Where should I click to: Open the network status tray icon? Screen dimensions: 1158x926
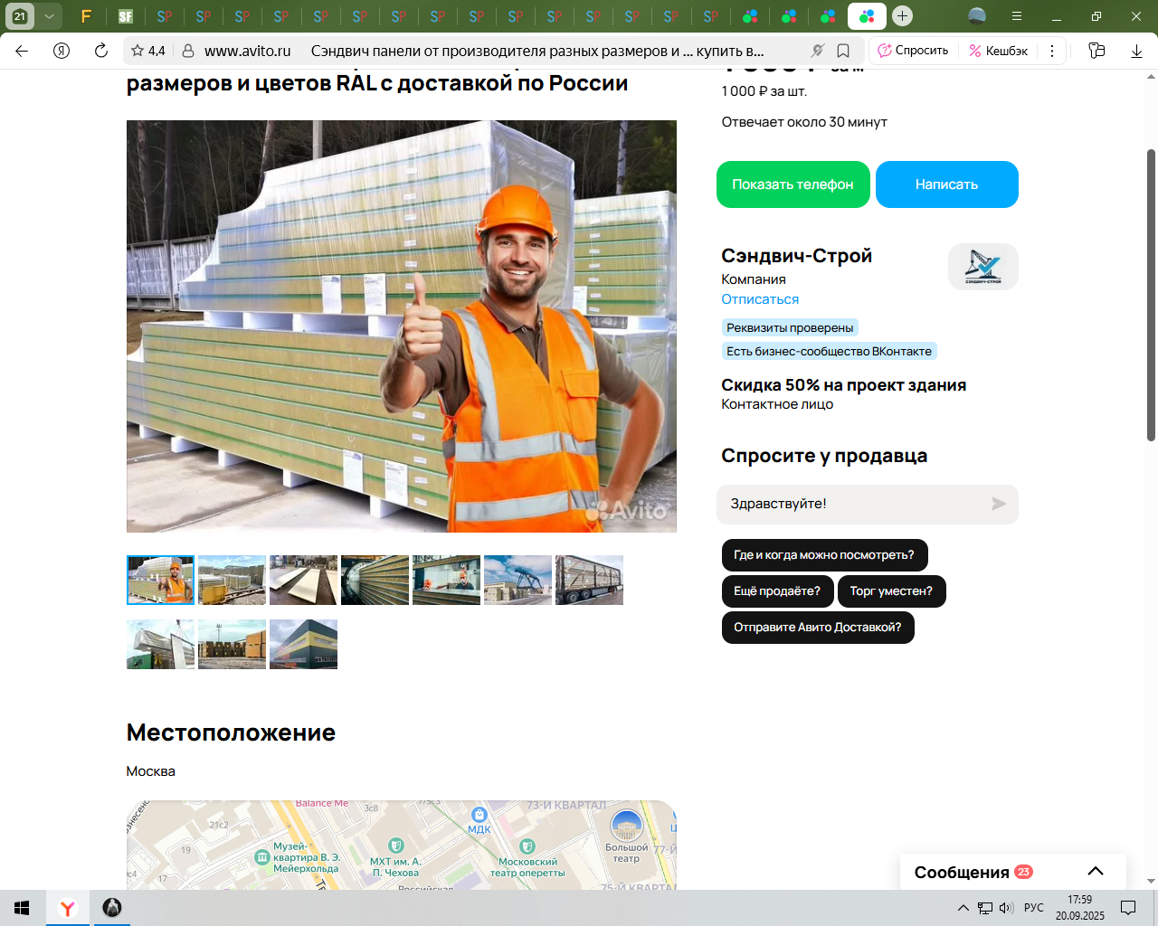[985, 908]
